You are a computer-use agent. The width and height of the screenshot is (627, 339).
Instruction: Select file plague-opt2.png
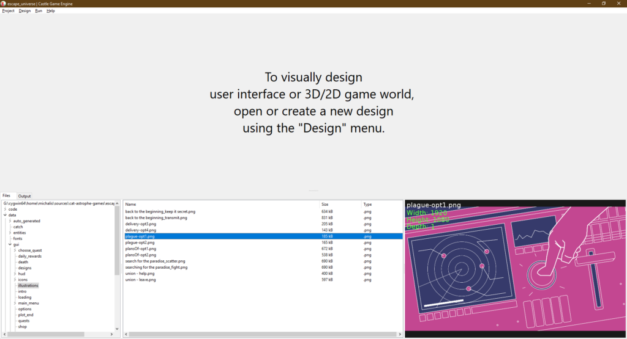click(140, 242)
